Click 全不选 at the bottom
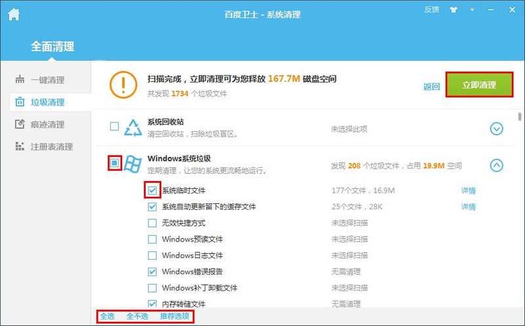Viewport: 525px width, 326px height. tap(137, 316)
